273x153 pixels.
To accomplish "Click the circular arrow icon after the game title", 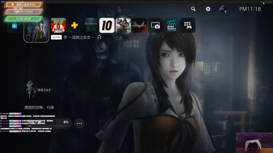I will (x=99, y=37).
